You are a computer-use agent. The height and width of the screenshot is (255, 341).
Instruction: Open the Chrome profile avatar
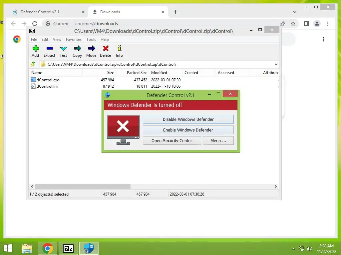pyautogui.click(x=317, y=24)
